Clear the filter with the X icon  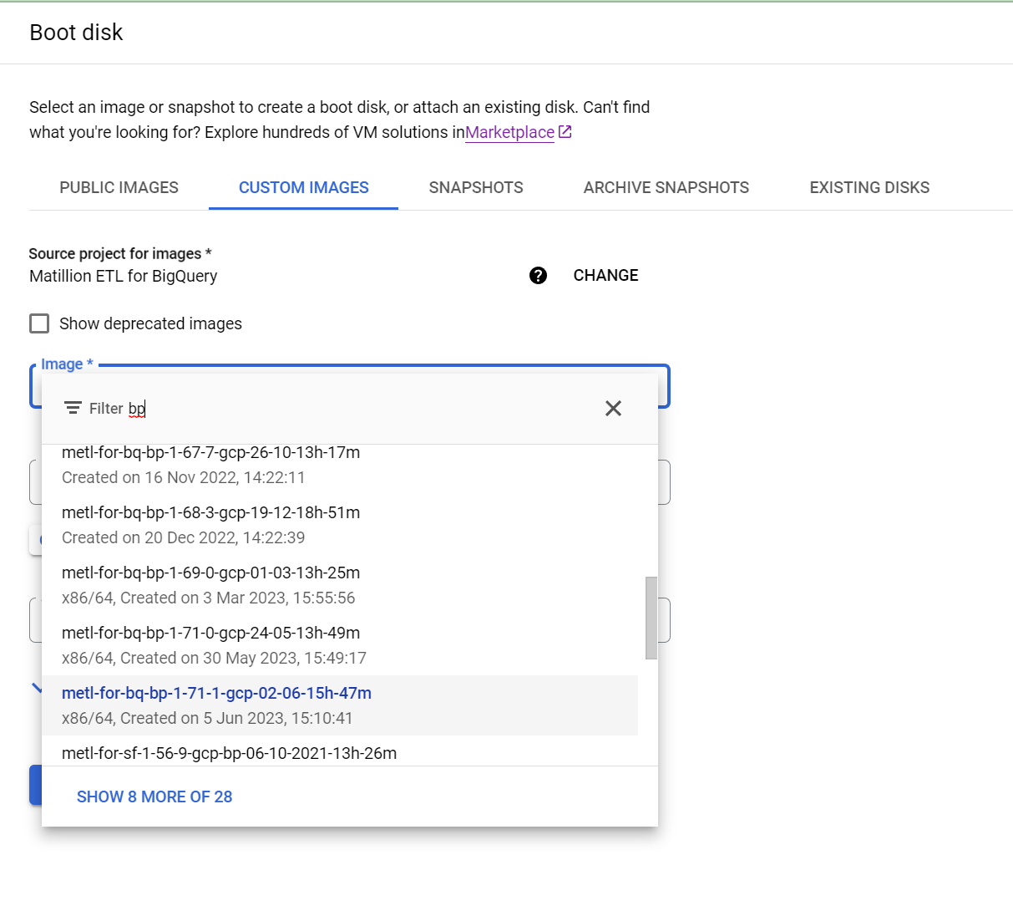[613, 408]
